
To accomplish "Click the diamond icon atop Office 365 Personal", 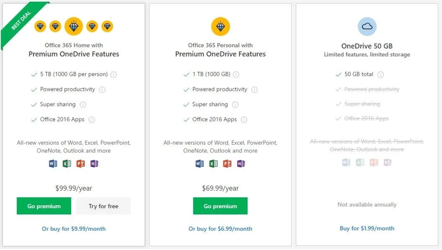I will [220, 27].
